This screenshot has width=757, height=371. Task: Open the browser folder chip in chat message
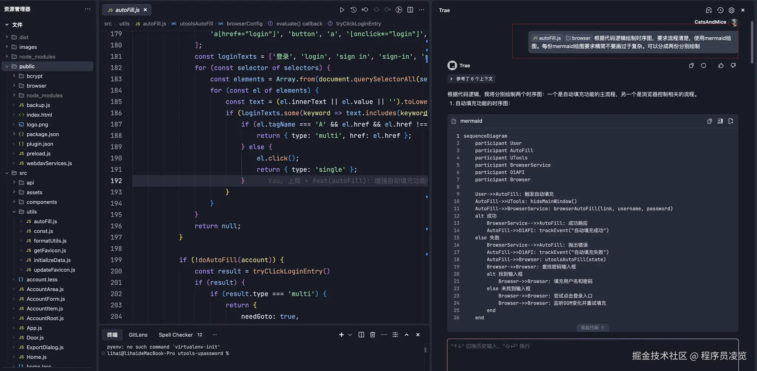point(578,38)
